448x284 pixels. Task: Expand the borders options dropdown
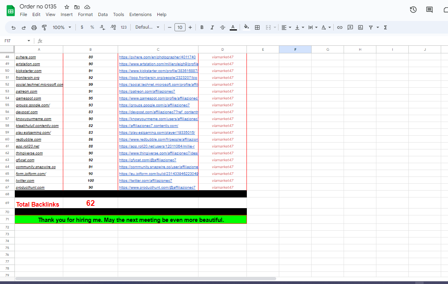[257, 27]
